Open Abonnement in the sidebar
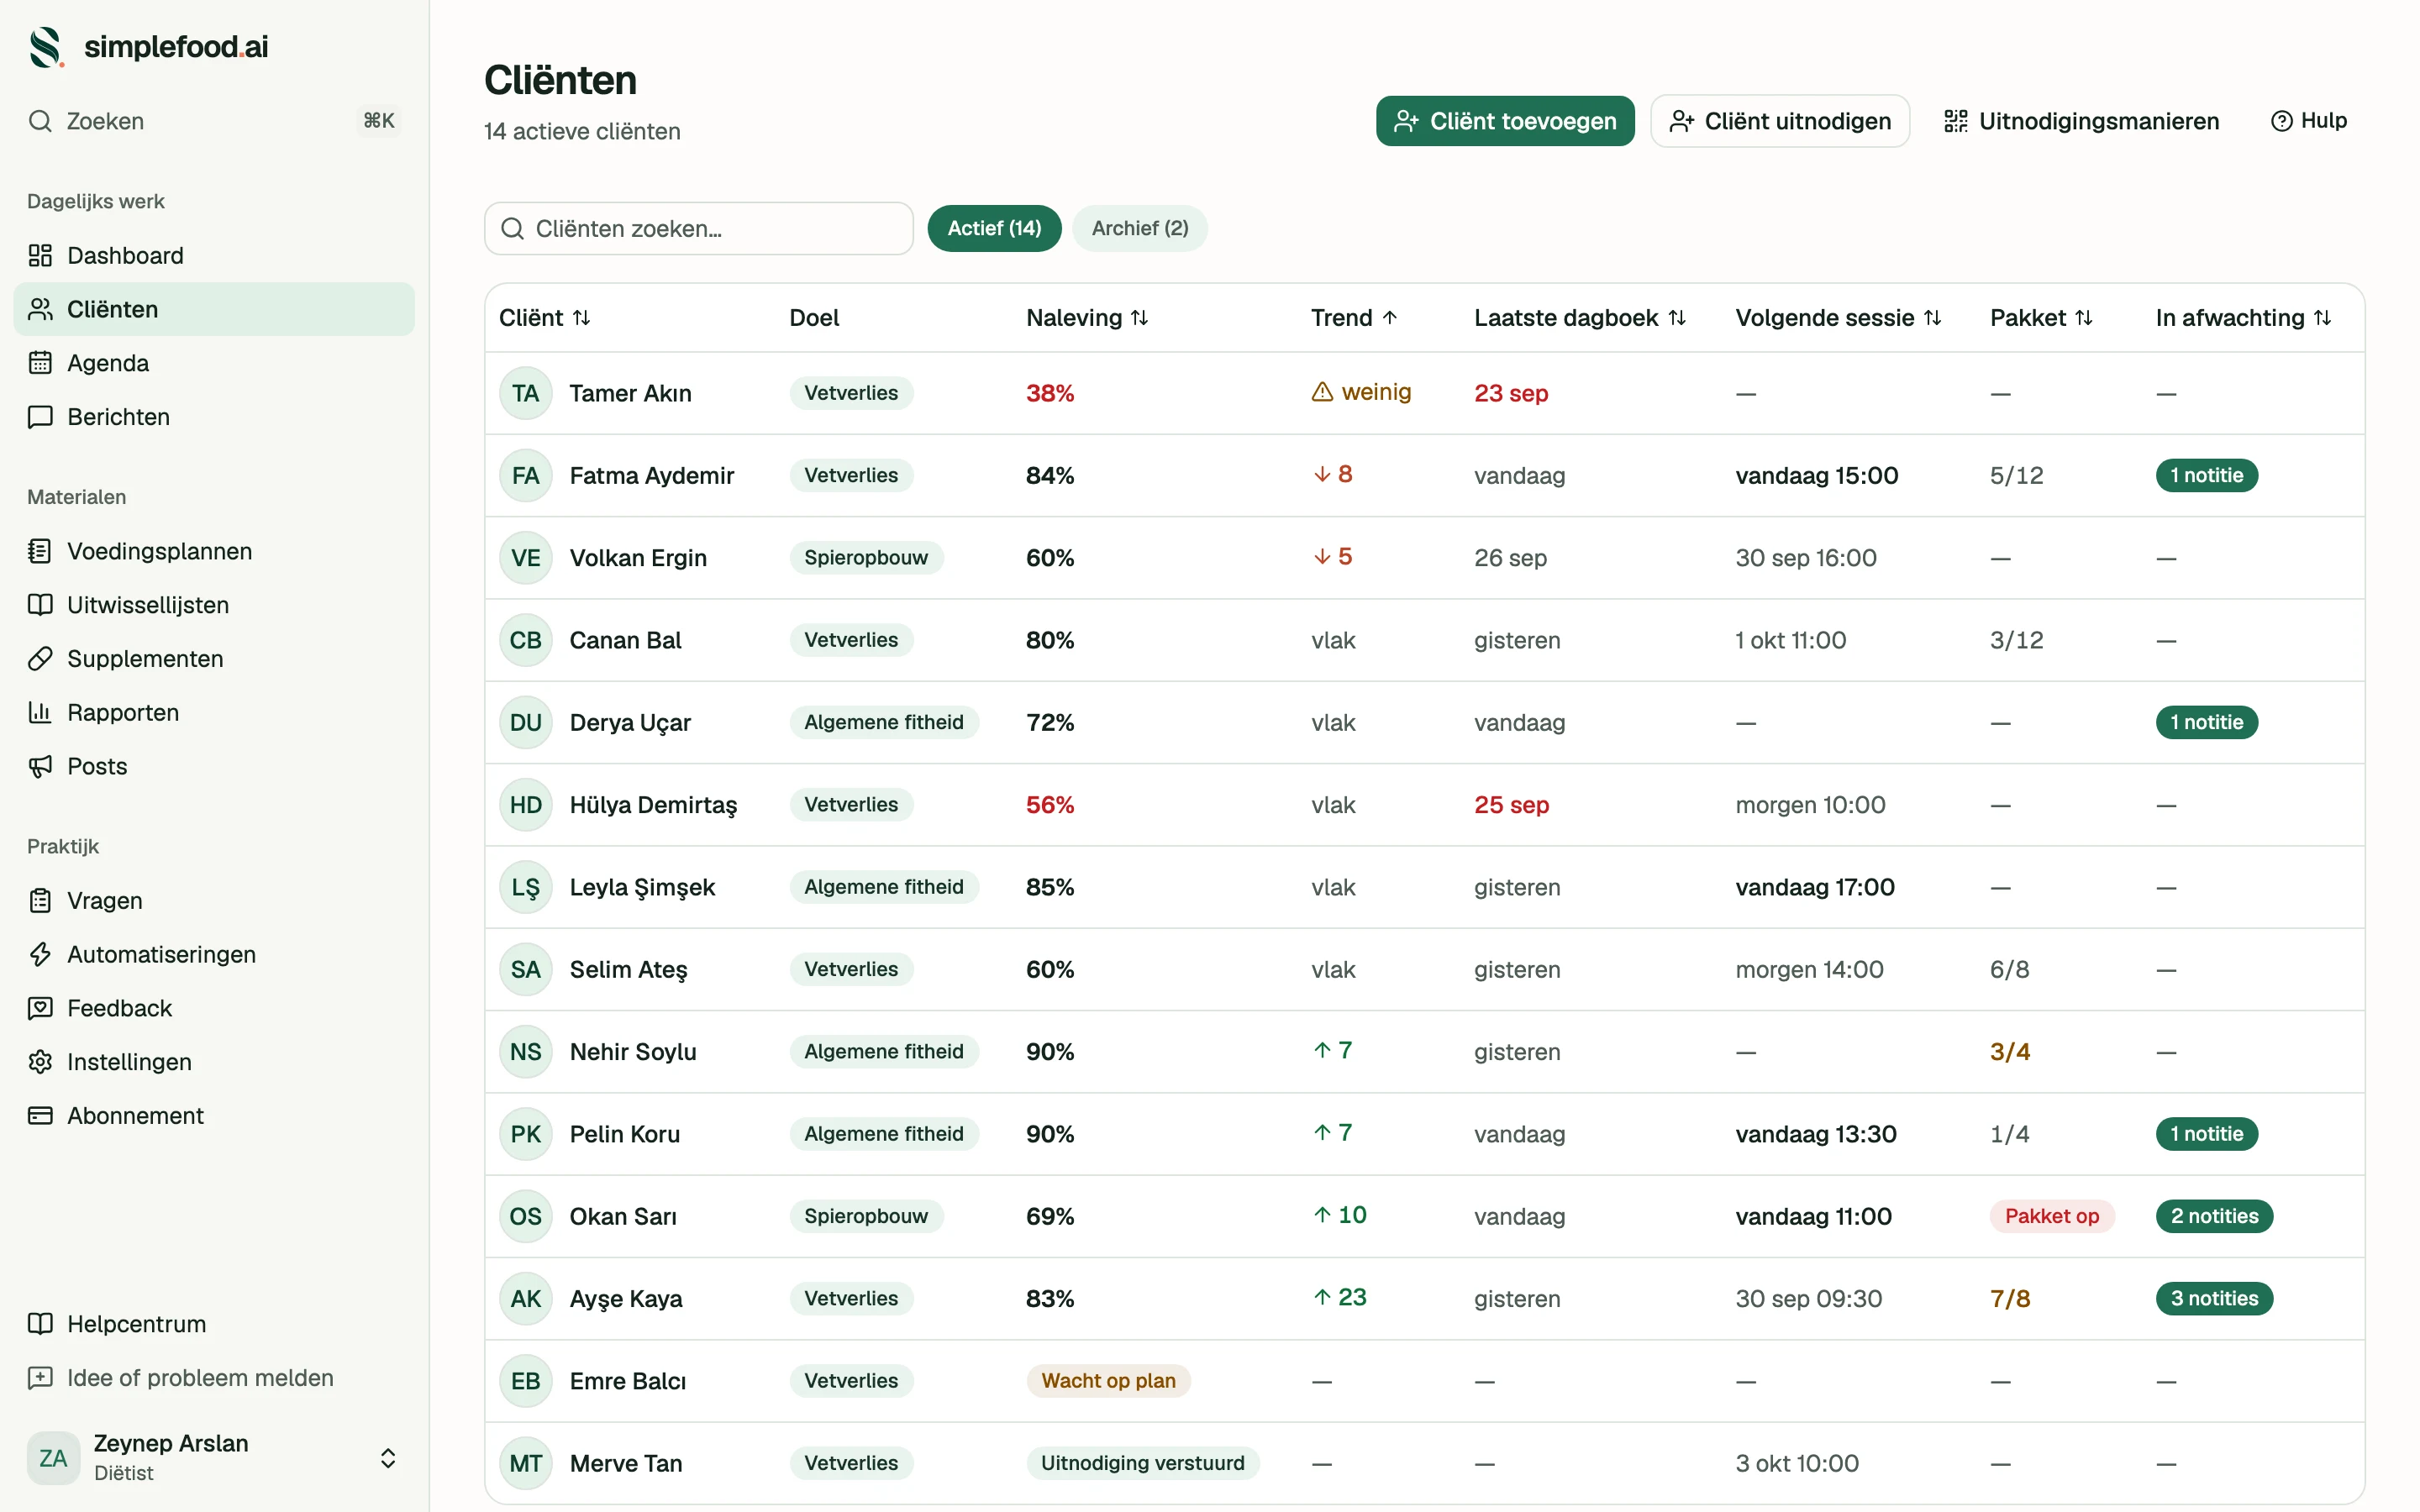Viewport: 2420px width, 1512px height. point(214,1117)
